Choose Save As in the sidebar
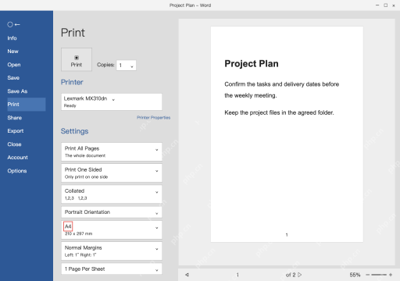The image size is (400, 281). click(17, 91)
